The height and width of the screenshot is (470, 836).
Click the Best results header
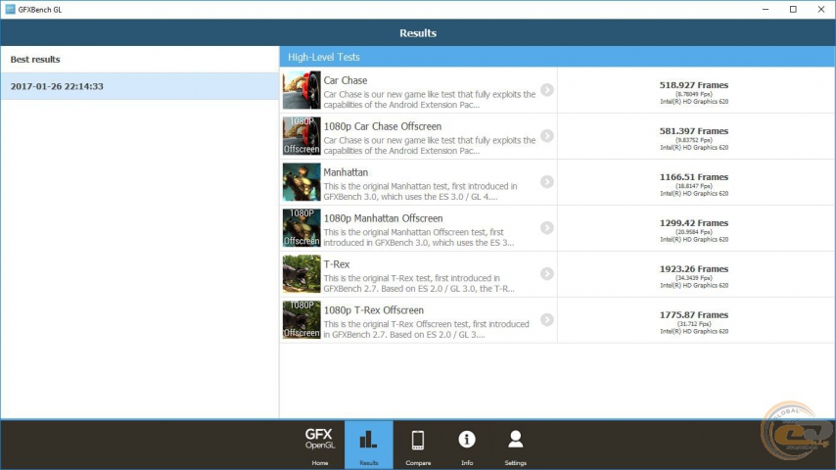(35, 60)
